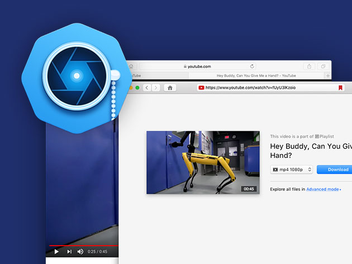
Task: Click the 0:25 / 0:45 time display
Action: point(97,252)
